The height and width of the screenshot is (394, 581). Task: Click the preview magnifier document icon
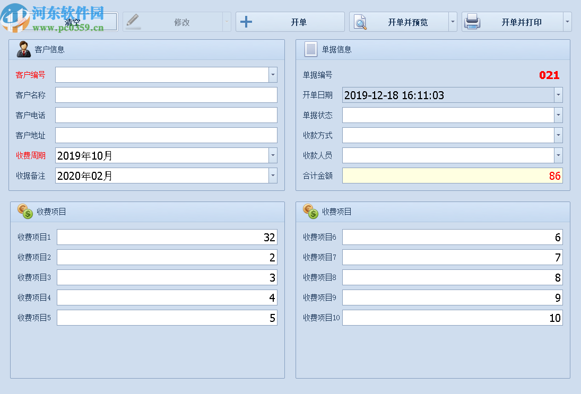click(360, 22)
